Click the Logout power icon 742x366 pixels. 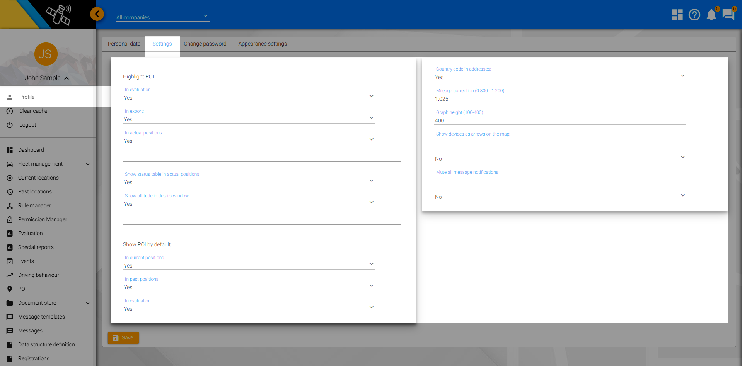[x=10, y=125]
